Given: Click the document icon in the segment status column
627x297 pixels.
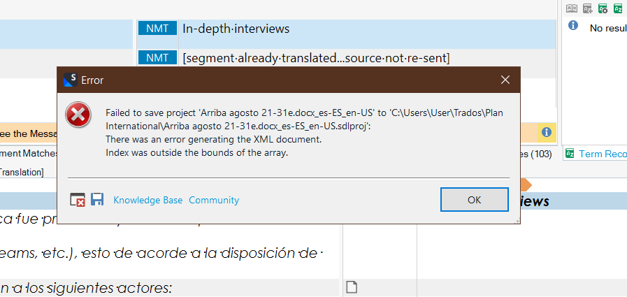Looking at the screenshot, I should click(x=352, y=287).
